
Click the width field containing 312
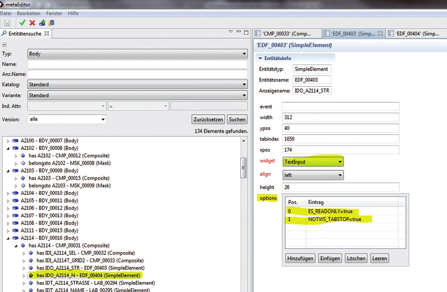341,117
